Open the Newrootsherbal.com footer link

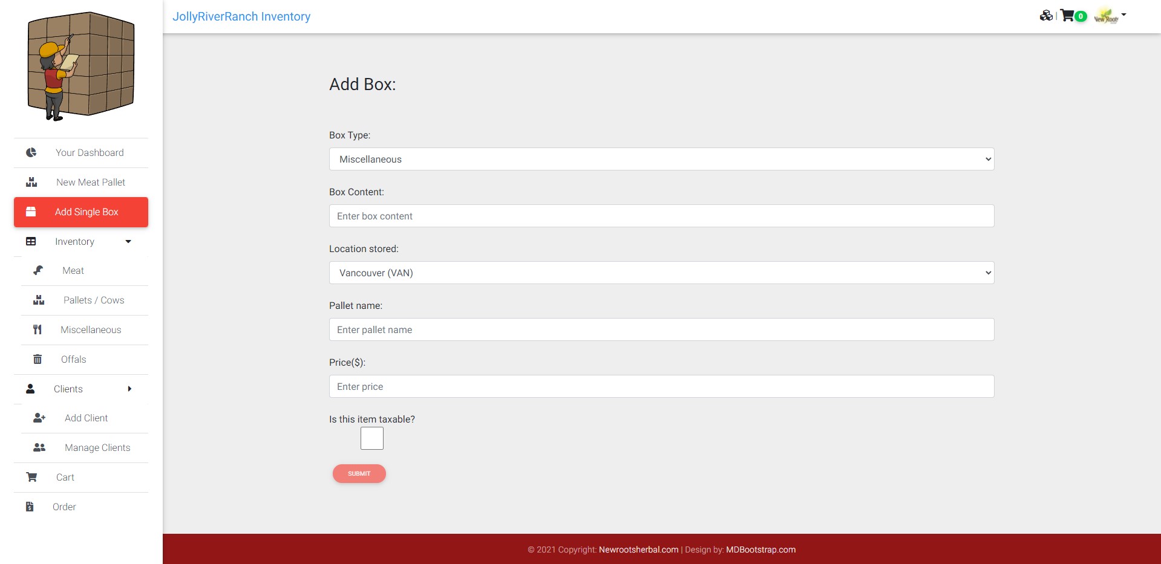point(639,549)
